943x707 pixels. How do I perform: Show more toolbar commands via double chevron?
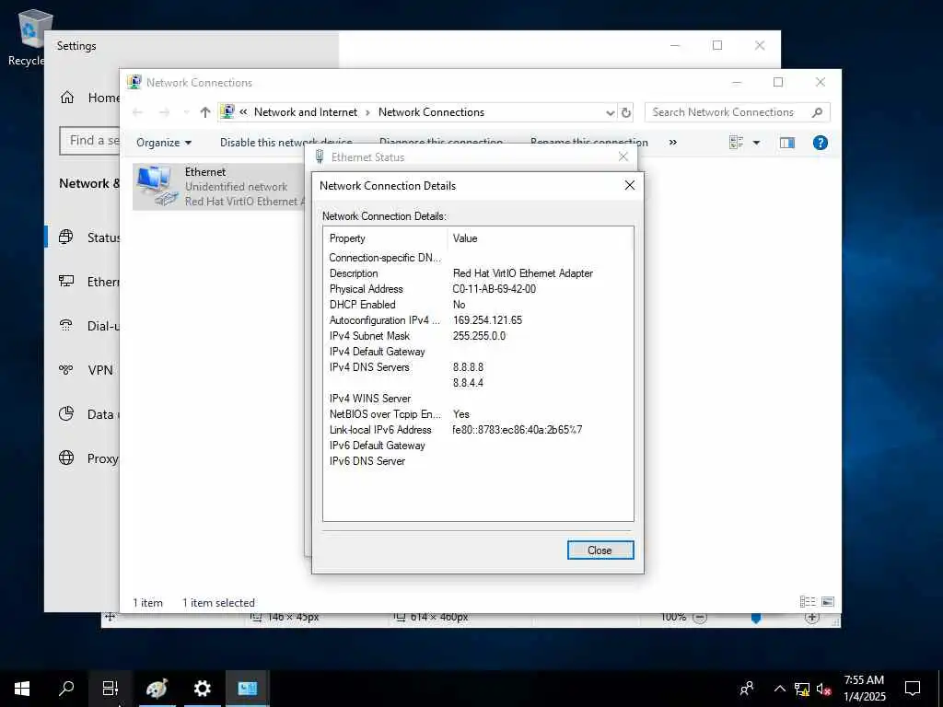(x=673, y=143)
